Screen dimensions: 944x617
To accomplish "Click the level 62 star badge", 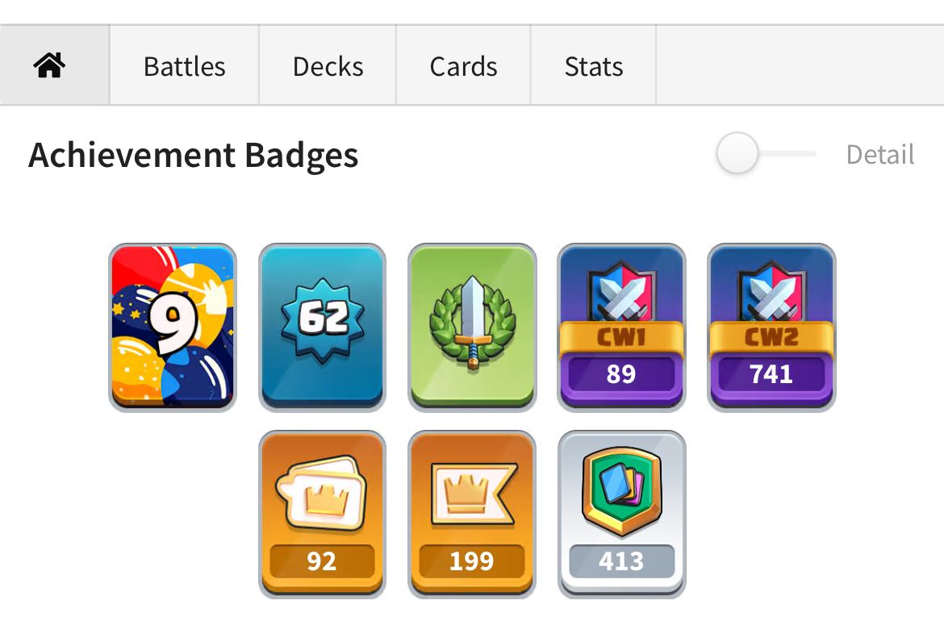I will point(323,327).
